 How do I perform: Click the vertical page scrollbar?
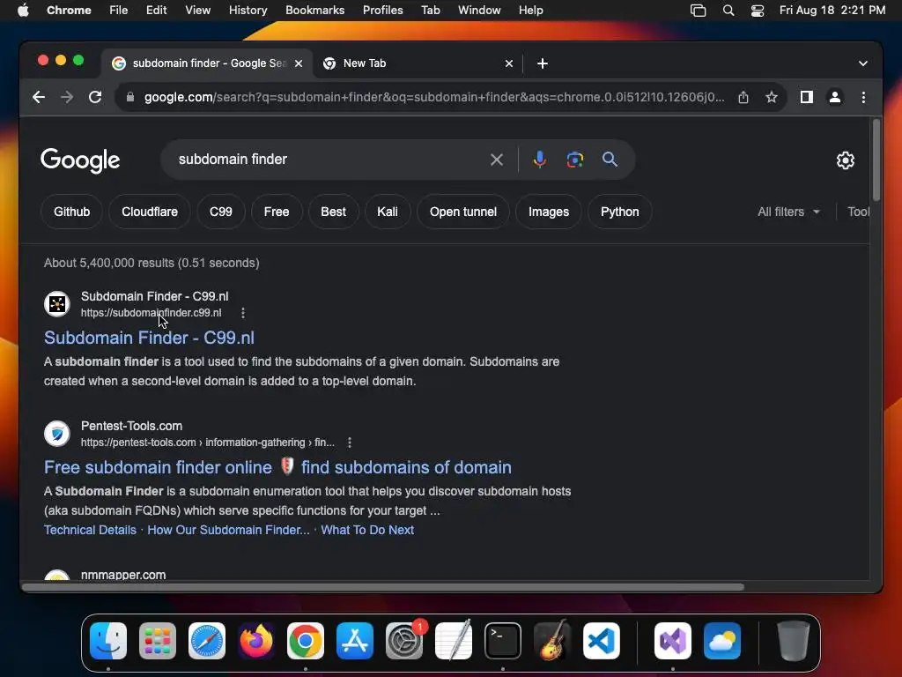pos(876,160)
